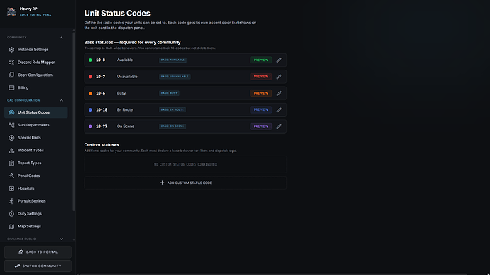Screen dimensions: 490x275
Task: Edit the 10-7 Unavailable status with pencil
Action: (x=279, y=77)
